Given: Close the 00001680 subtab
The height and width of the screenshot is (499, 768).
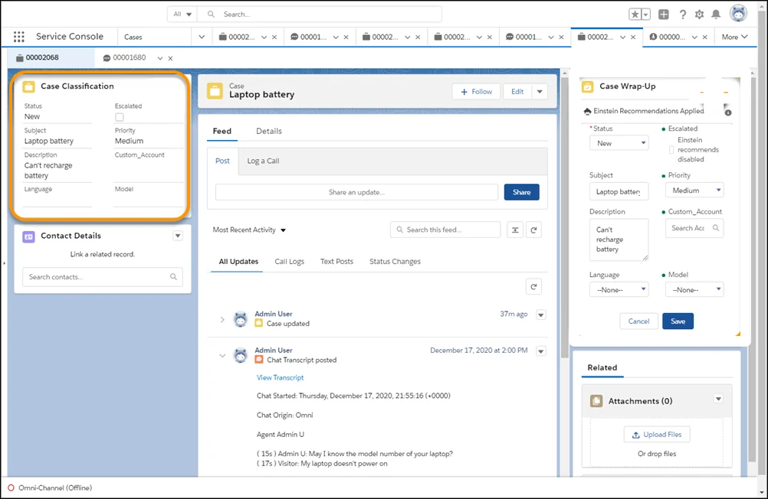Looking at the screenshot, I should pos(170,58).
